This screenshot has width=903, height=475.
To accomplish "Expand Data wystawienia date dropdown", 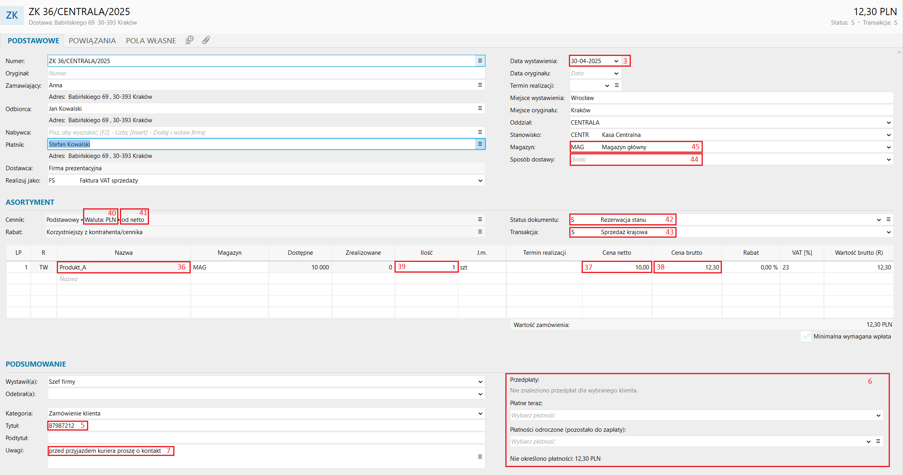I will pyautogui.click(x=616, y=61).
